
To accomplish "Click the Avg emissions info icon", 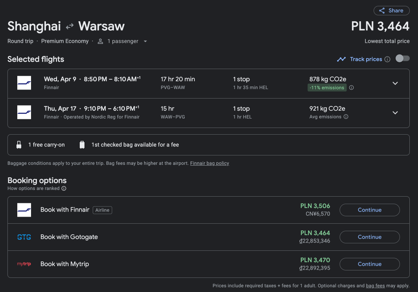I will (x=346, y=117).
